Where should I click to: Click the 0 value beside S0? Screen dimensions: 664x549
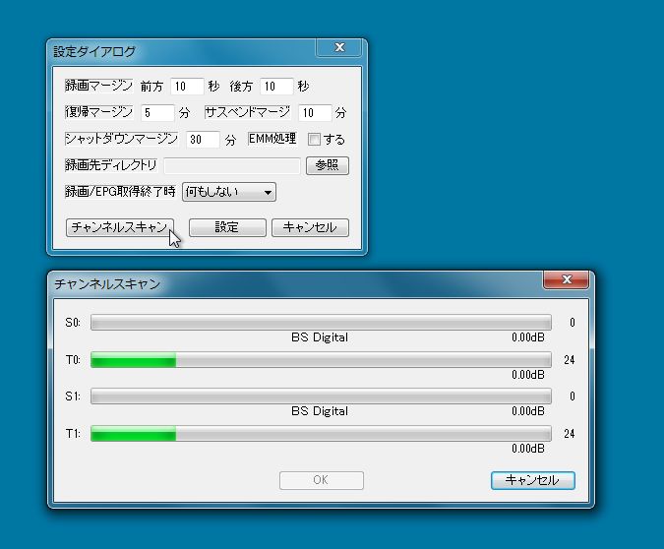[x=573, y=323]
